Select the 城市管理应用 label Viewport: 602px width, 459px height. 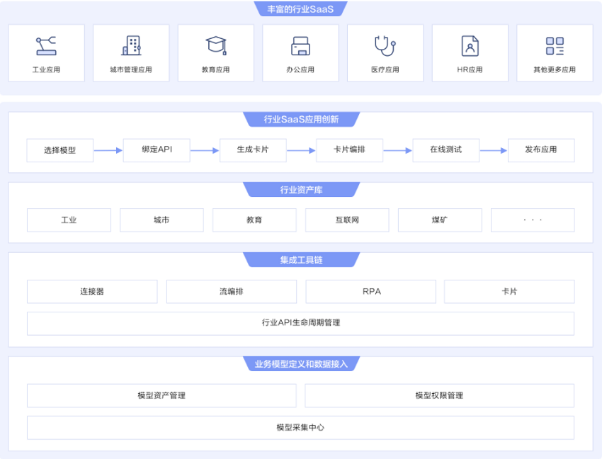(x=131, y=69)
